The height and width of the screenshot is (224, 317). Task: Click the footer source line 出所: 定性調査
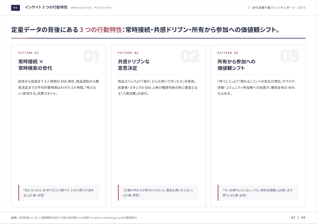pos(74,218)
